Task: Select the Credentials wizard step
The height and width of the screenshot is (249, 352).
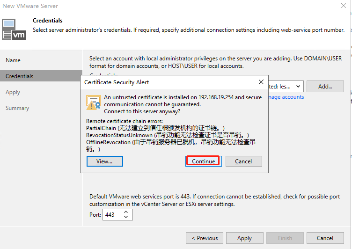Action: pyautogui.click(x=41, y=76)
